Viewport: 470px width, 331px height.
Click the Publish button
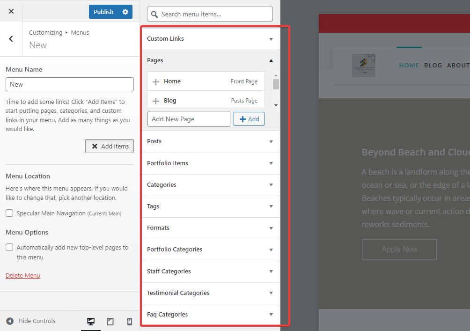(x=103, y=12)
